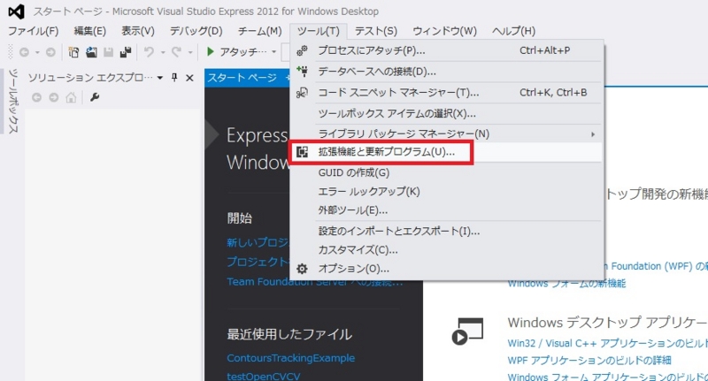708x381 pixels.
Task: Open recent file ContoursTrackingExample
Action: 291,358
